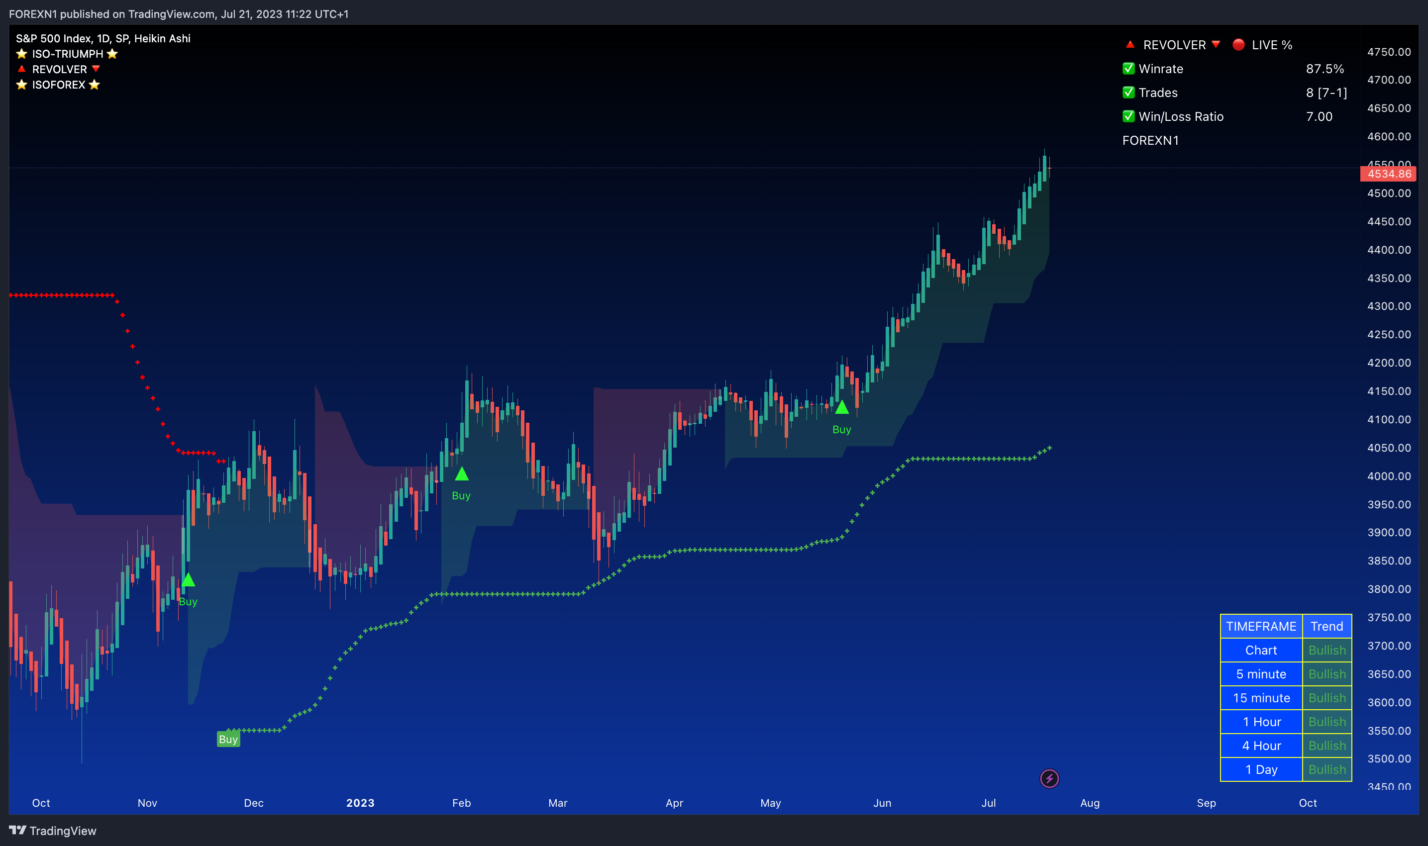This screenshot has height=846, width=1428.
Task: Click the published-on TradingView.com header text
Action: (x=179, y=14)
